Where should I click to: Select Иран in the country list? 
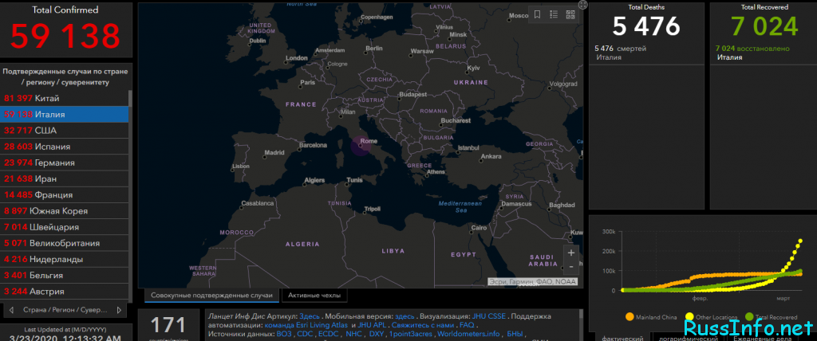65,178
